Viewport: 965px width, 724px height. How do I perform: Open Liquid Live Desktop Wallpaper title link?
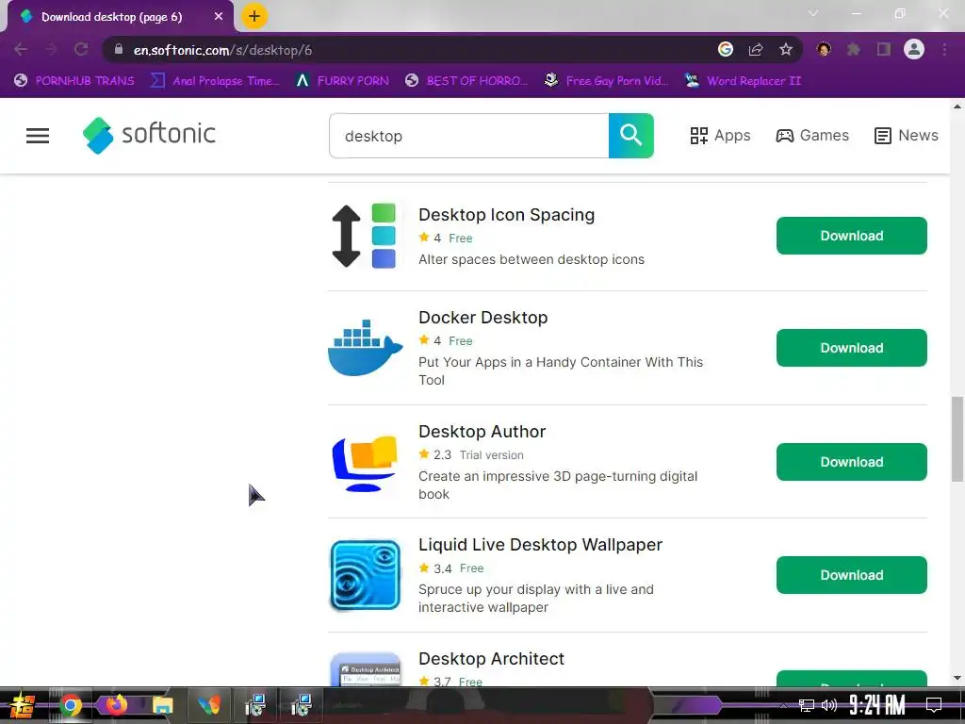(540, 545)
